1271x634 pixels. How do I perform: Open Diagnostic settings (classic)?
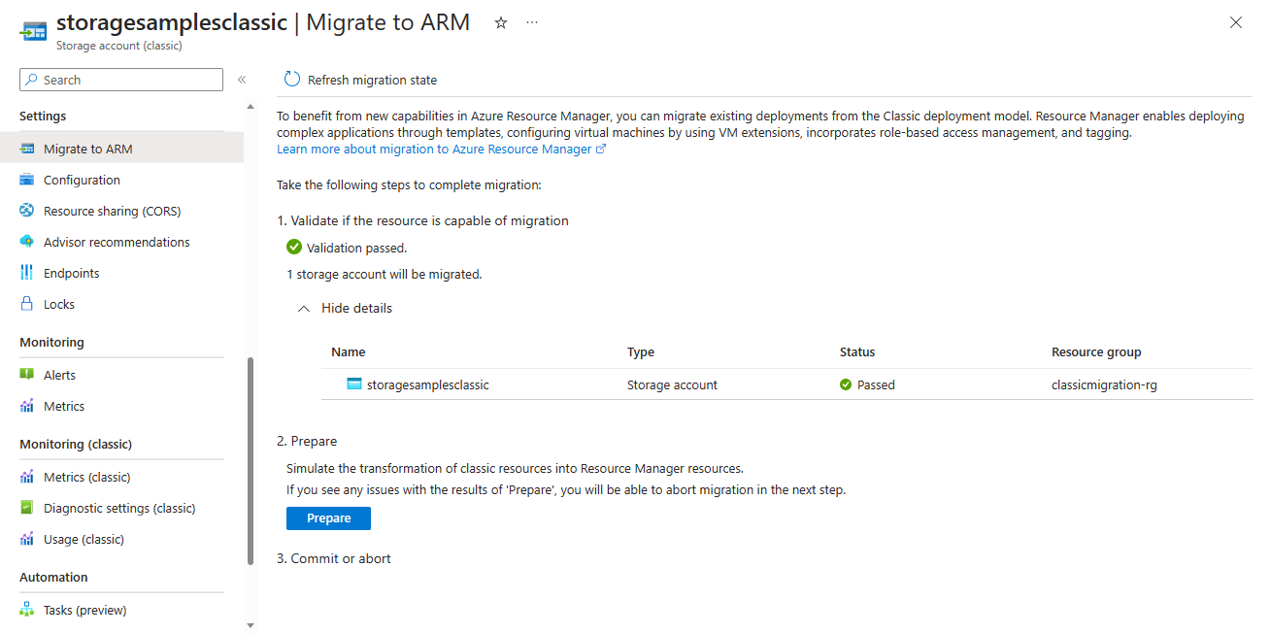(121, 508)
